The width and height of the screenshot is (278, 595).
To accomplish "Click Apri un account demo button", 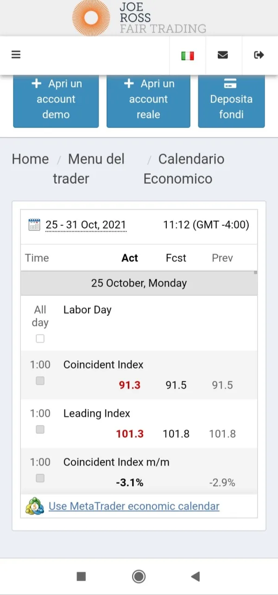I will click(56, 99).
